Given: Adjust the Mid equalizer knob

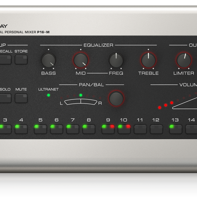Looking at the screenshot, I should click(x=80, y=60).
